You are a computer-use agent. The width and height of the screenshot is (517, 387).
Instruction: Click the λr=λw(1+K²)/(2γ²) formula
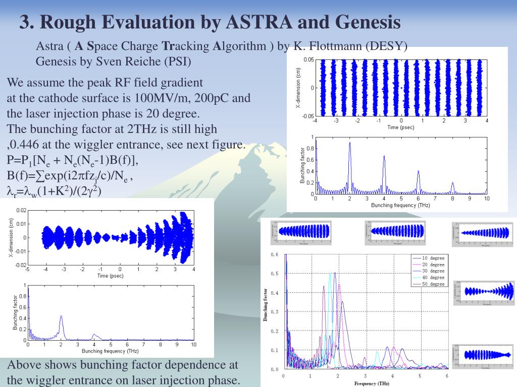pos(54,191)
